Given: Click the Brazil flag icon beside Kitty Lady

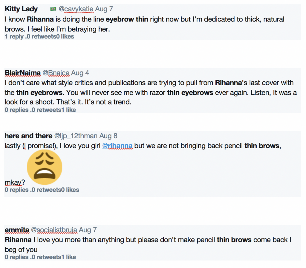Looking at the screenshot, I should tap(53, 9).
